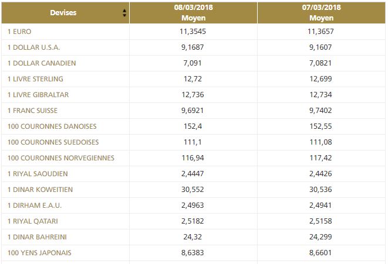Click 100 COURONNES SUEDOISES entry

tap(53, 142)
